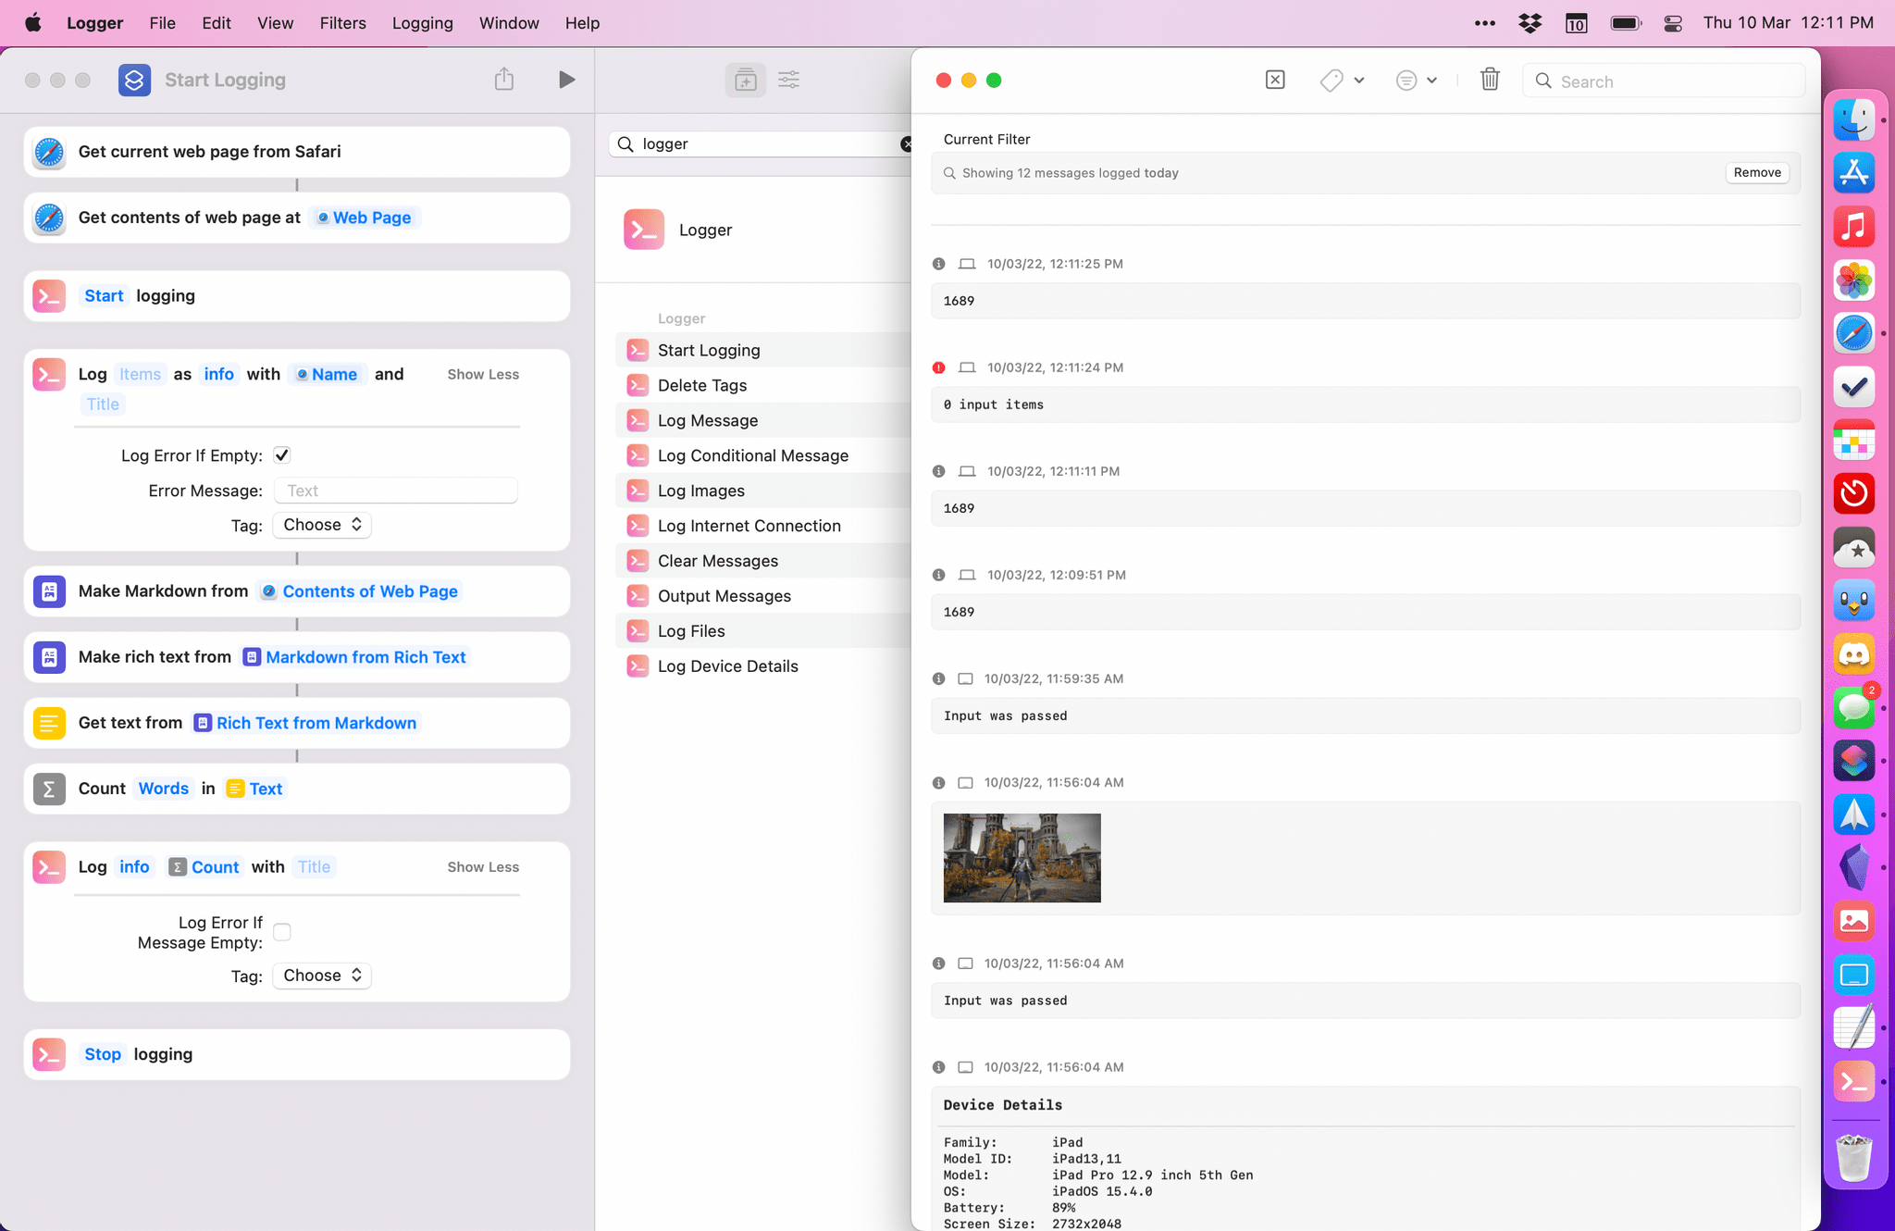This screenshot has height=1231, width=1895.
Task: Open the logged game screenshot thumbnail
Action: [1022, 858]
